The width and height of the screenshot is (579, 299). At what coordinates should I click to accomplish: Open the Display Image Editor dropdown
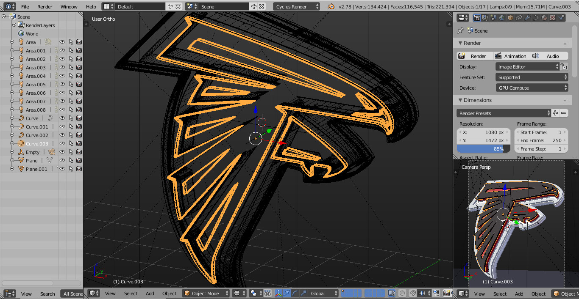[527, 66]
